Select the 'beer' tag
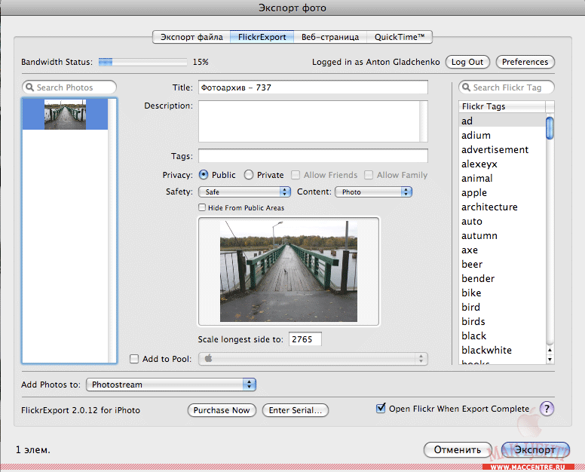The image size is (585, 472). click(502, 264)
